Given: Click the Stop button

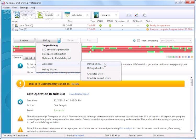Looking at the screenshot, I should [89, 40].
